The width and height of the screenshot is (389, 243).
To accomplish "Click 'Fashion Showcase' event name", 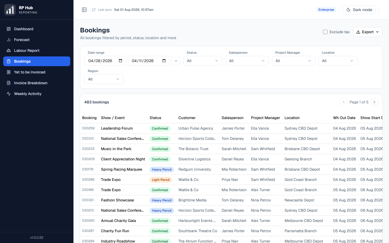I will (118, 200).
